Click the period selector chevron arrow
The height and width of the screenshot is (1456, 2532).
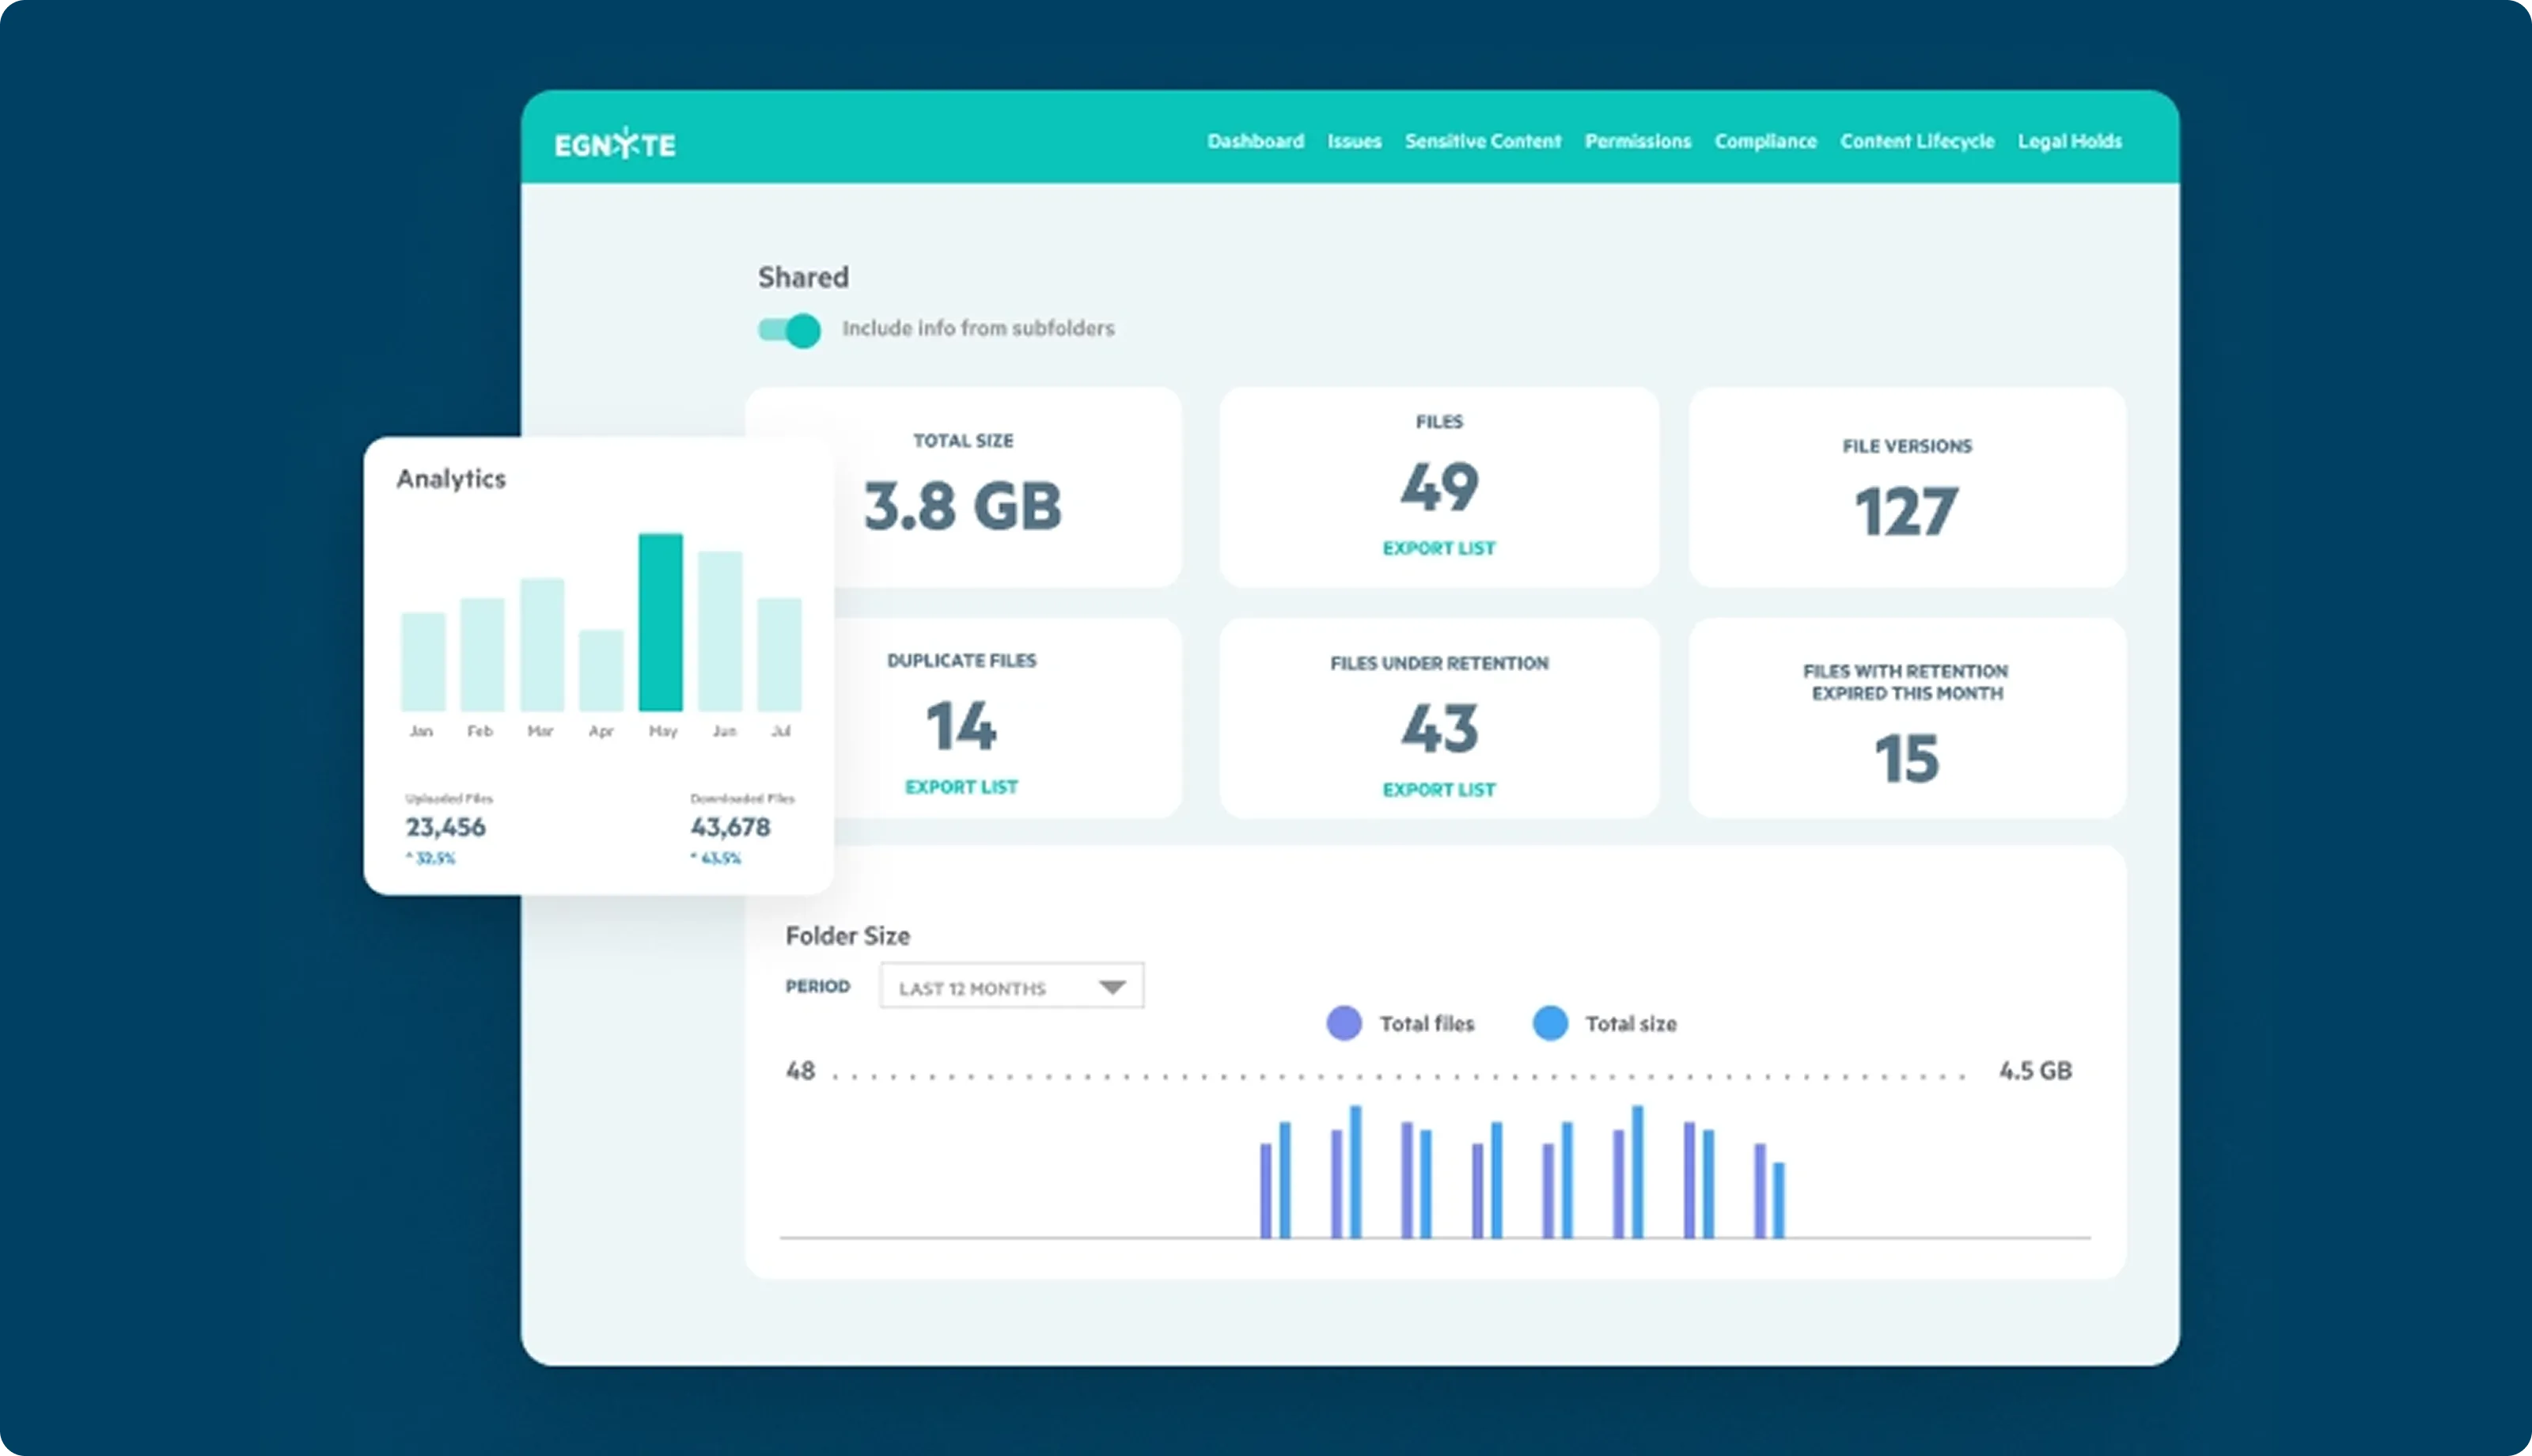point(1112,986)
